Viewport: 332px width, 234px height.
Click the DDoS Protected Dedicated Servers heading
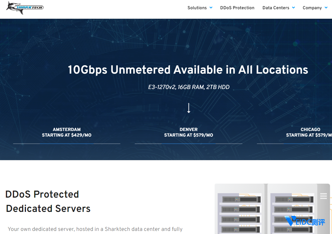[x=48, y=201]
